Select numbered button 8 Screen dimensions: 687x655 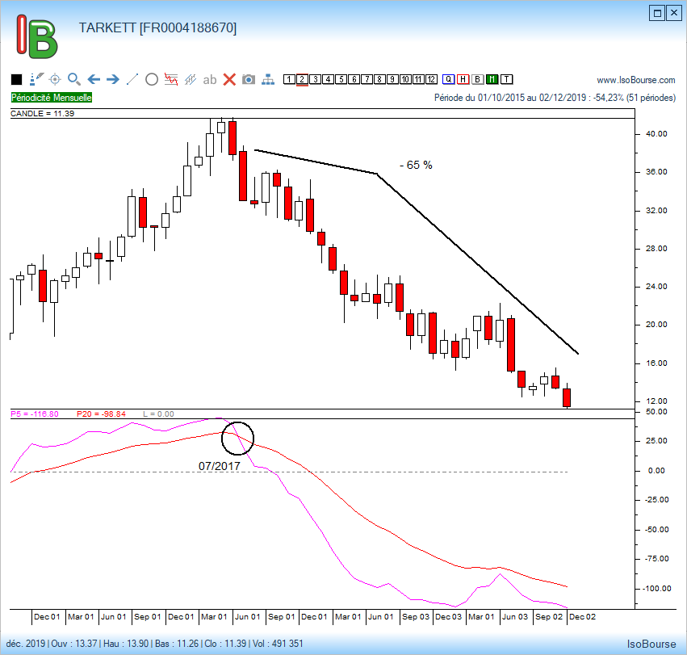click(379, 79)
